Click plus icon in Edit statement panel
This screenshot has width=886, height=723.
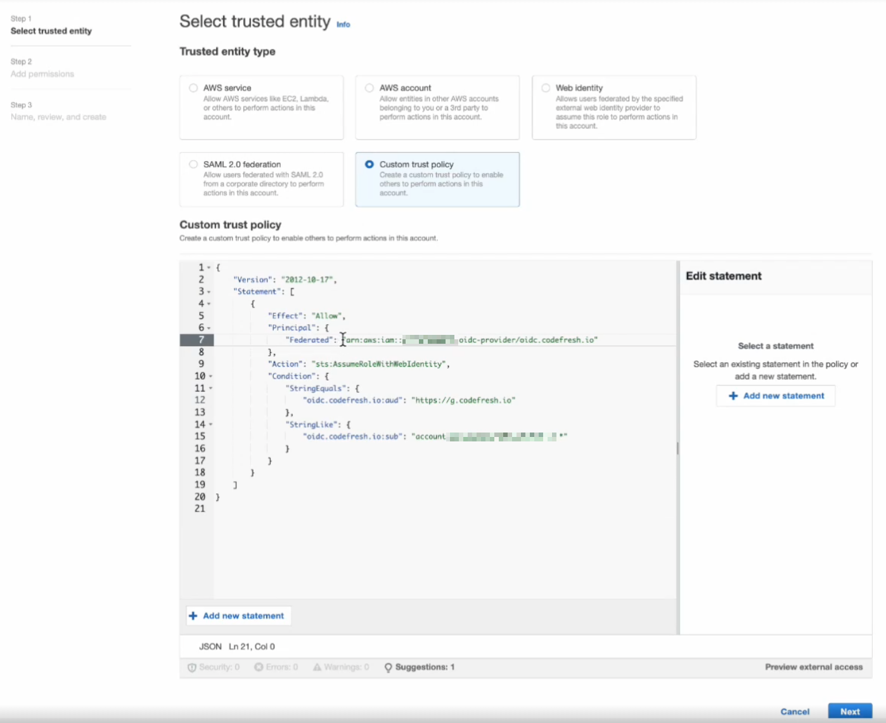click(733, 396)
